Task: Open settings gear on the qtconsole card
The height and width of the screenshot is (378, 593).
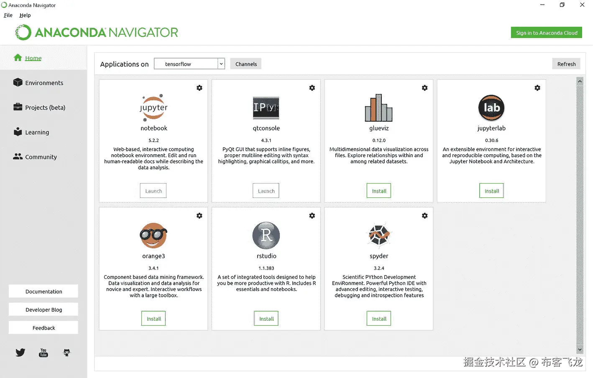Action: tap(312, 88)
